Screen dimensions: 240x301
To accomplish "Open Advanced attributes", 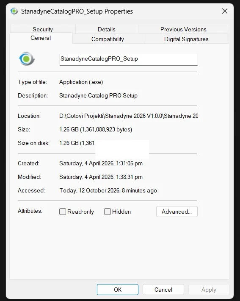I will (177, 212).
